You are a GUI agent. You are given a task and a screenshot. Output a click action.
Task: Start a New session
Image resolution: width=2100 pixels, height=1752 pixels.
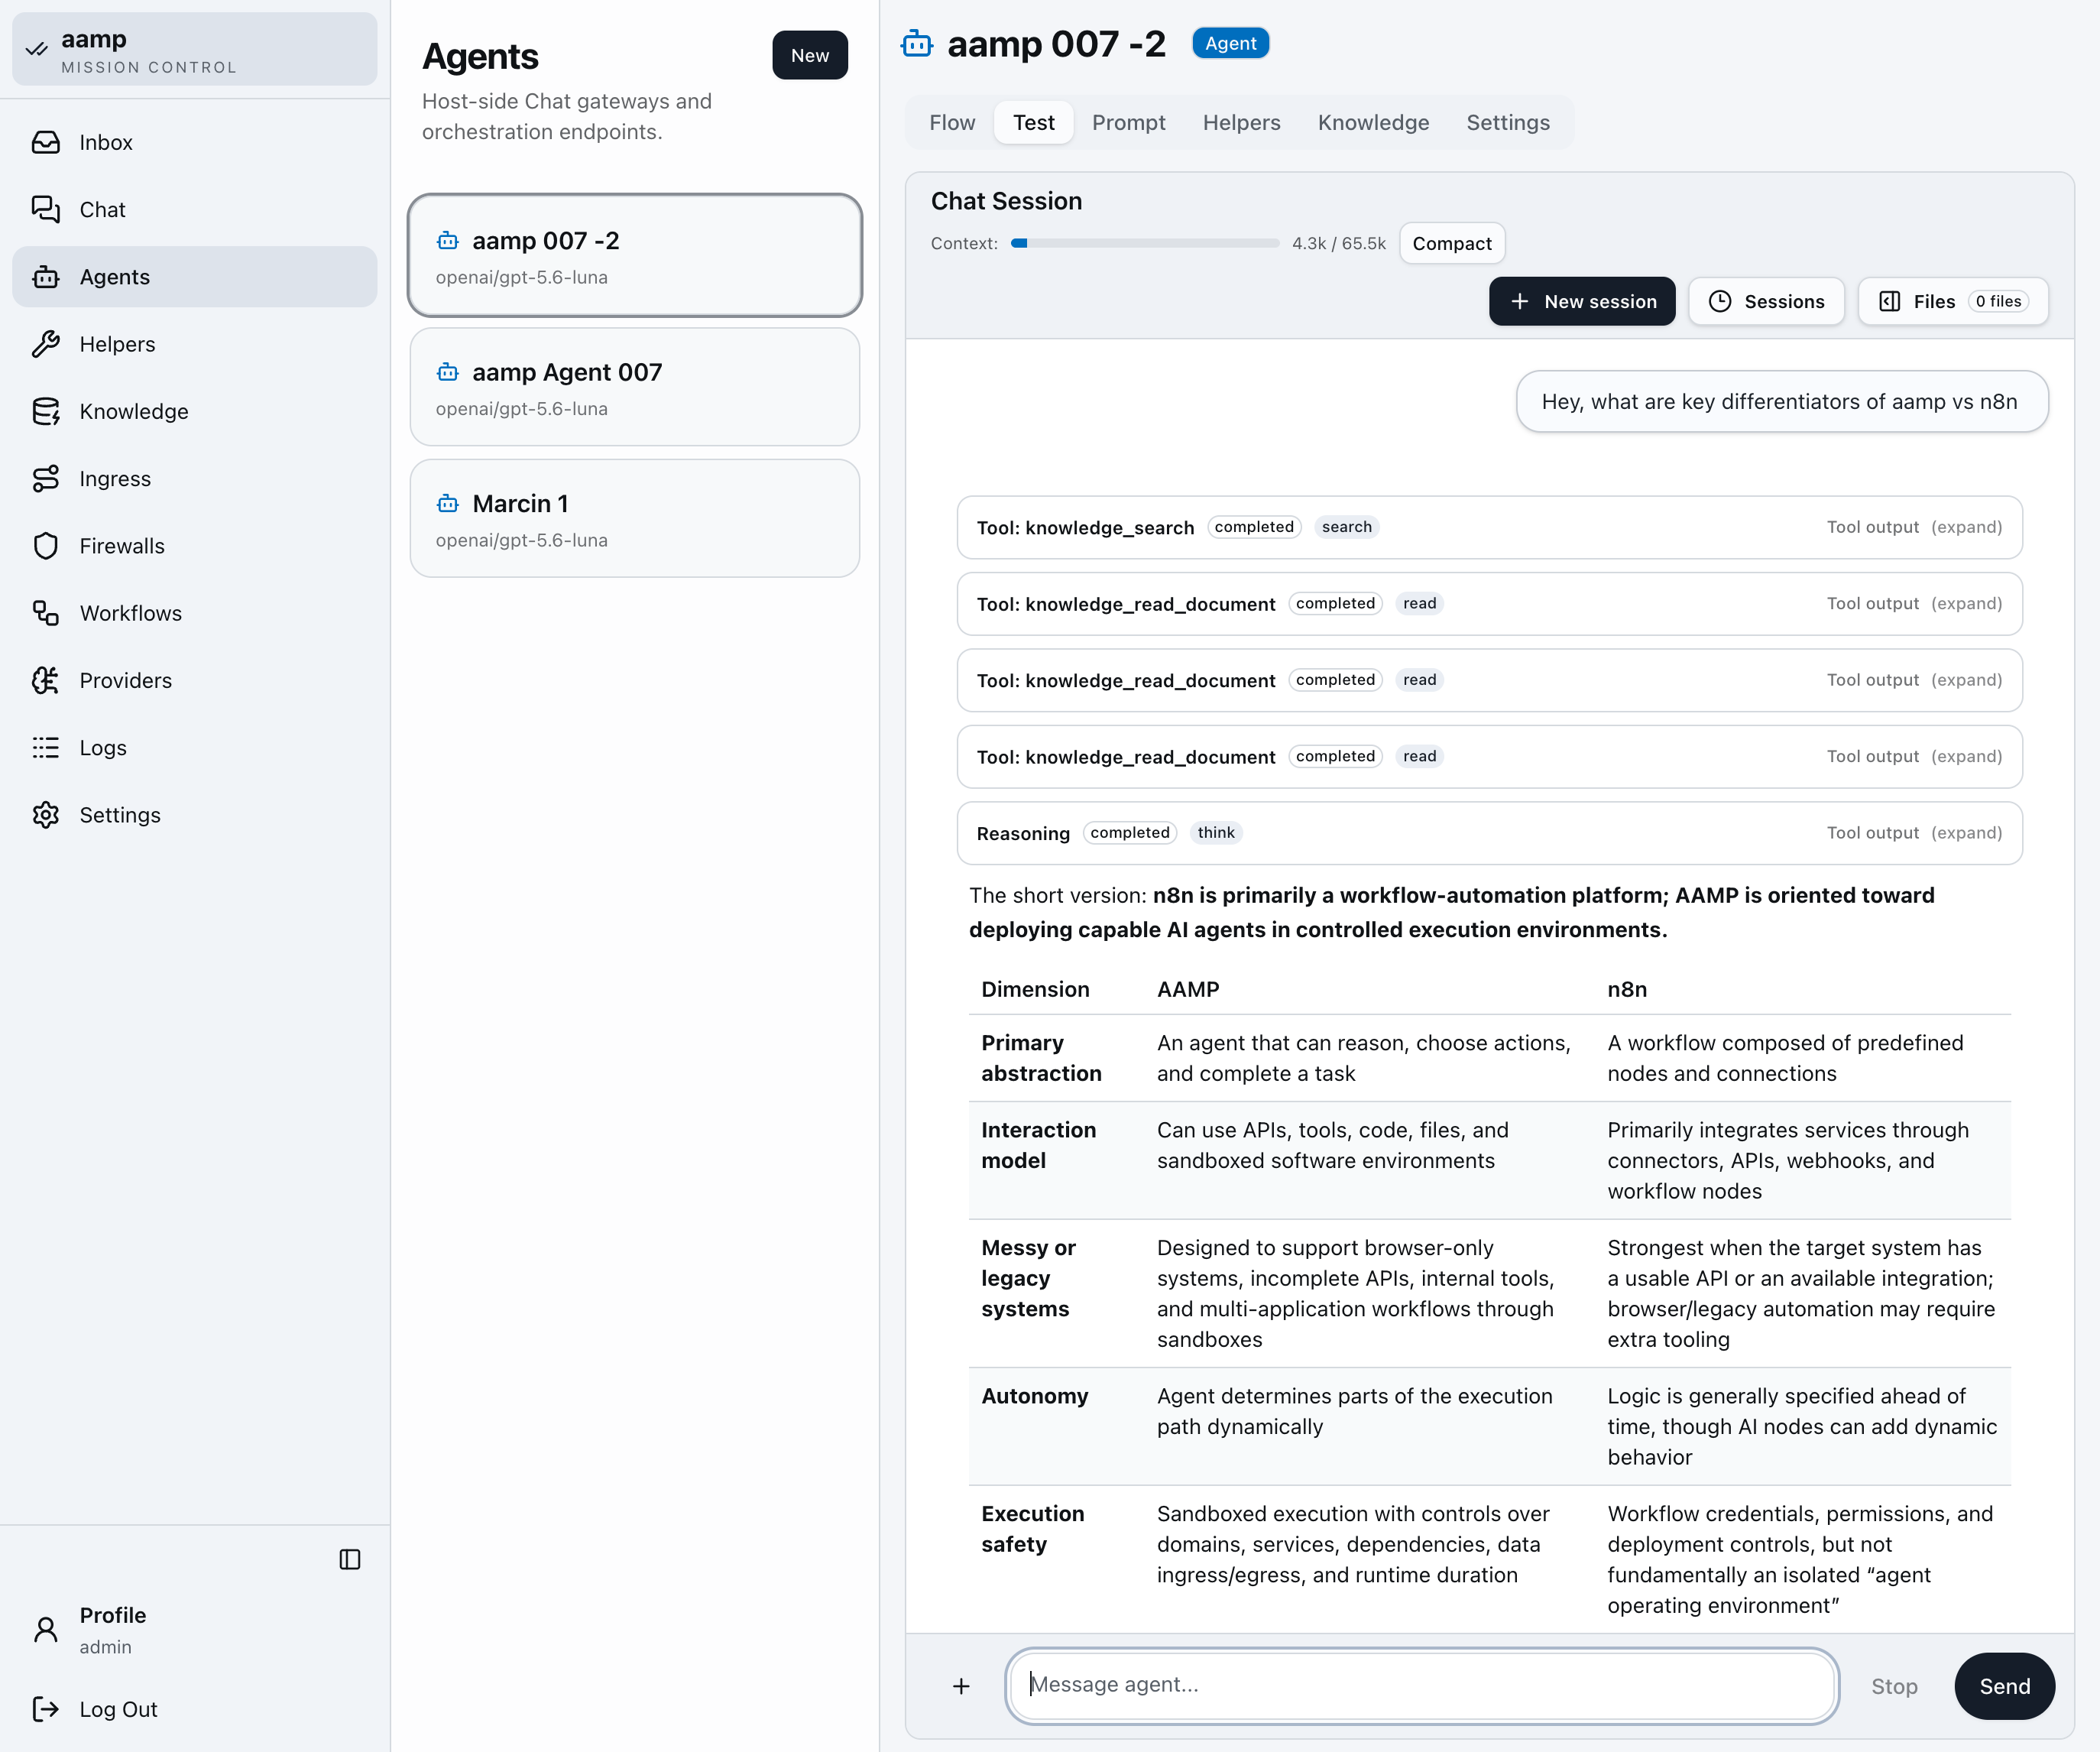(1582, 301)
